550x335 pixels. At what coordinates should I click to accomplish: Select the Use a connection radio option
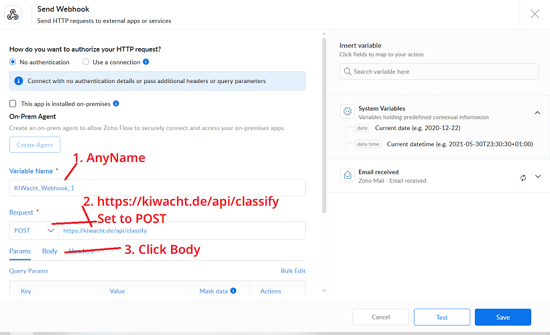coord(86,62)
